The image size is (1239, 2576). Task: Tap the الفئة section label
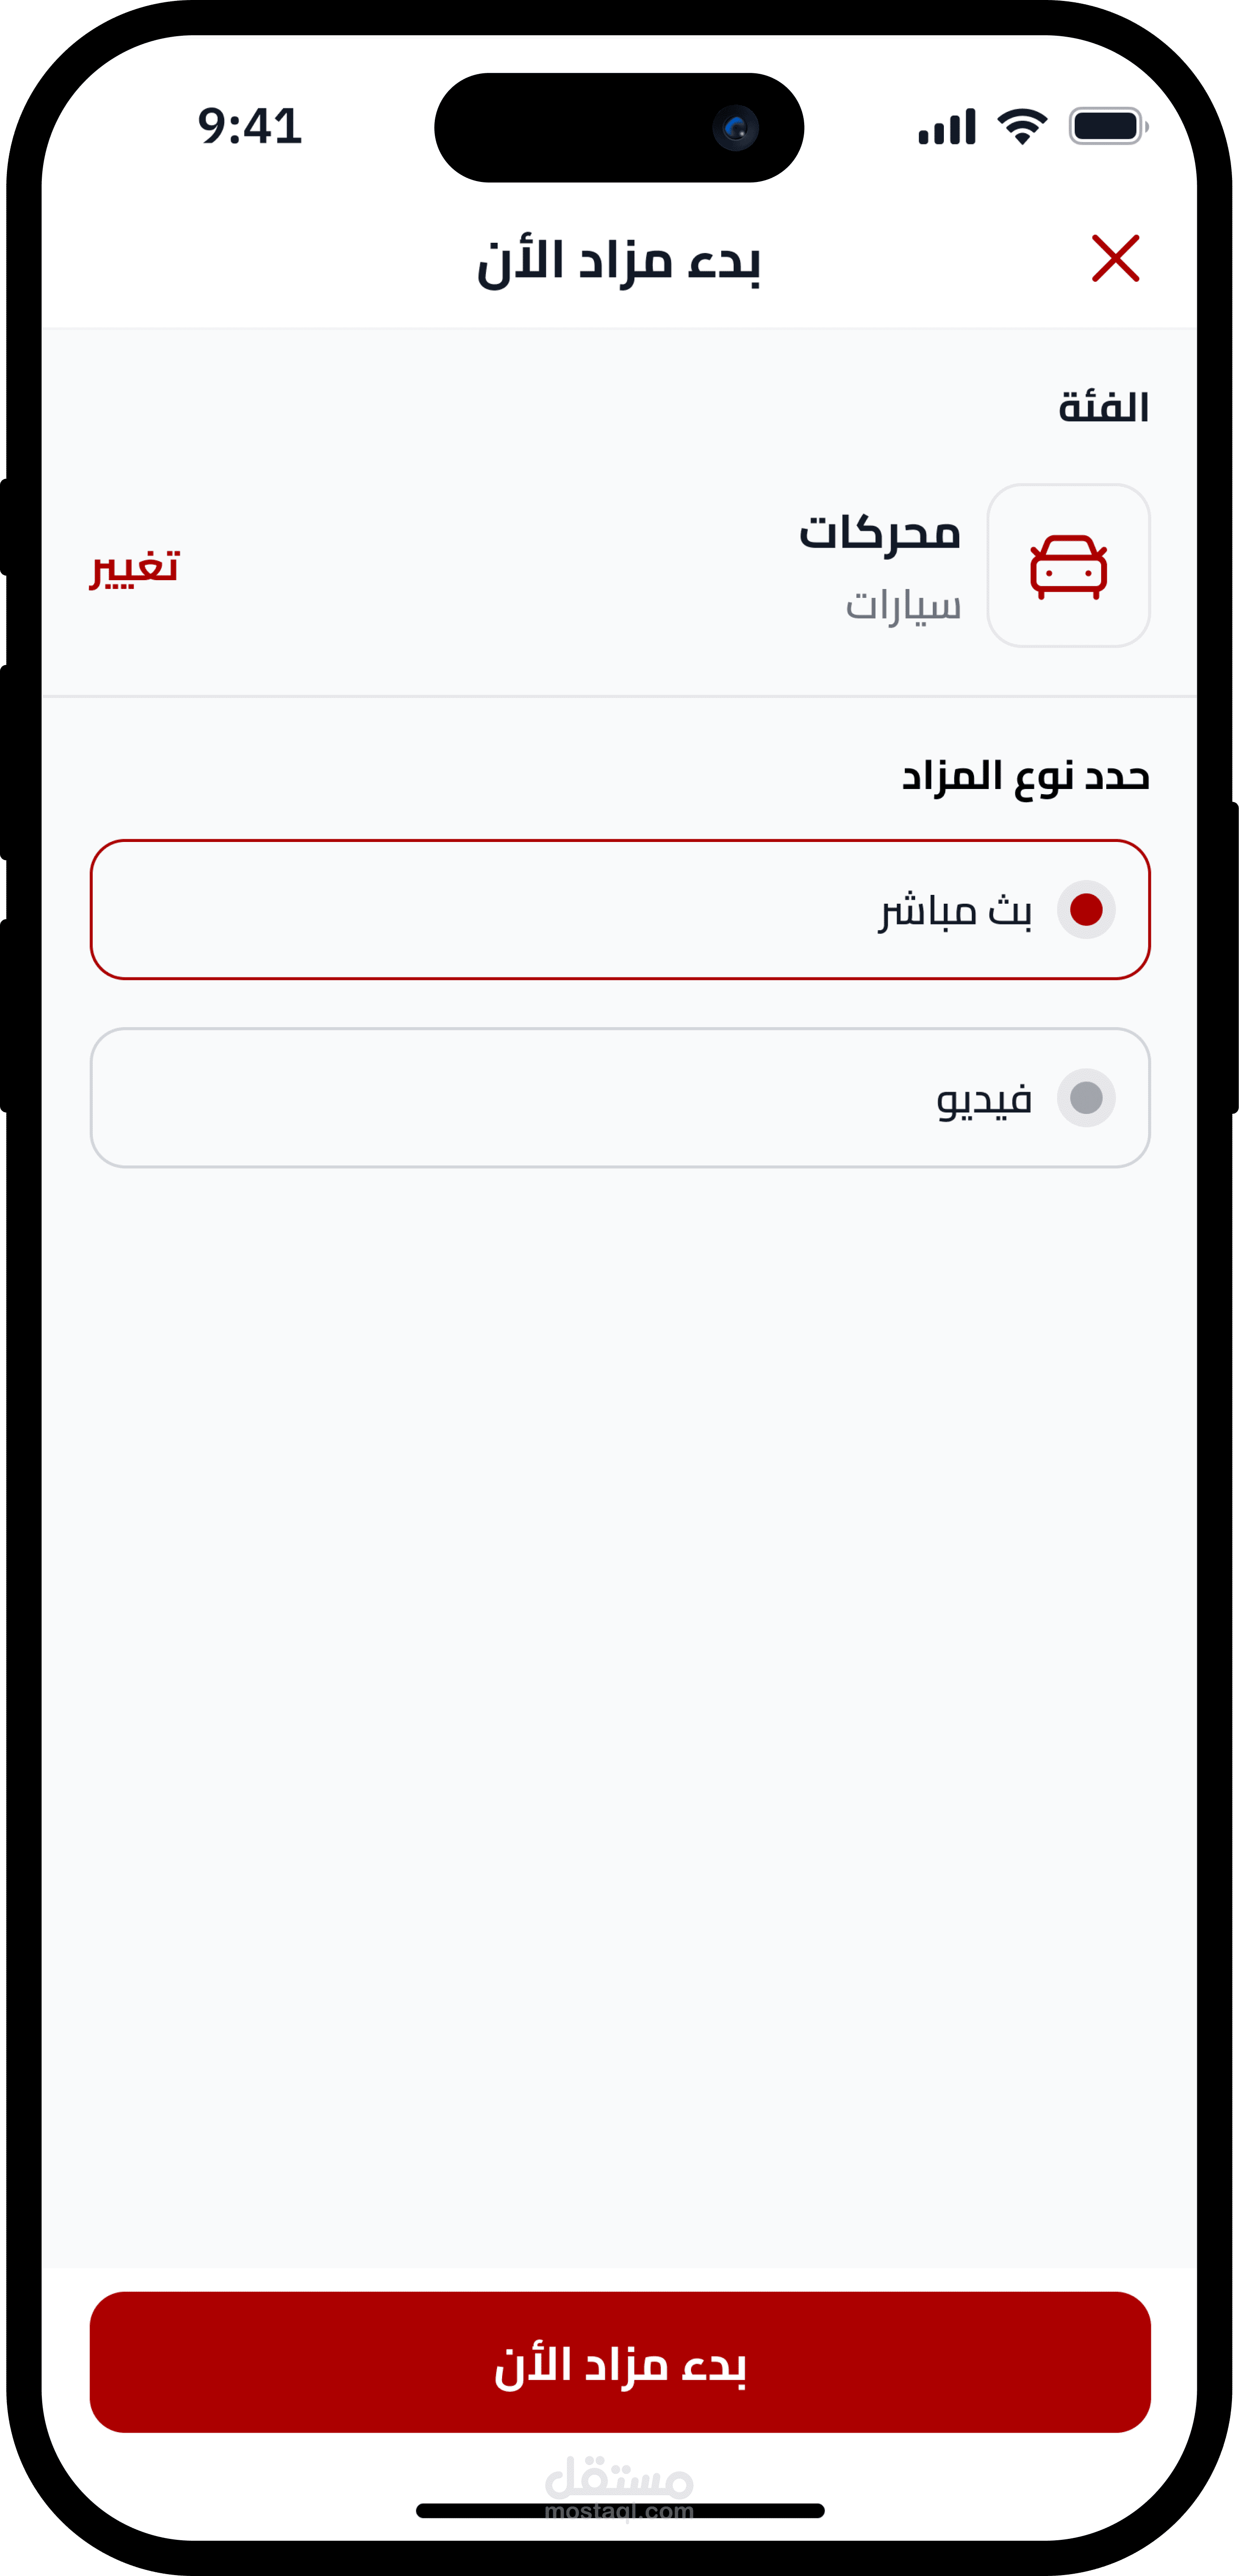(x=1103, y=407)
